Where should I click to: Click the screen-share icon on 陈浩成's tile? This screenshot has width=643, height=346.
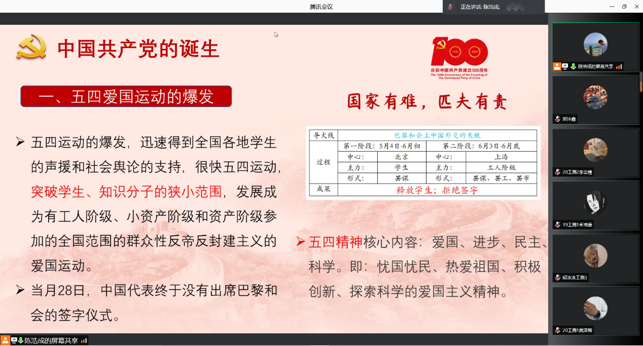click(564, 66)
